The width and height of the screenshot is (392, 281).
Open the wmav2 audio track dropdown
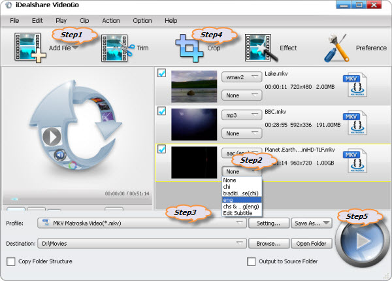coord(242,77)
